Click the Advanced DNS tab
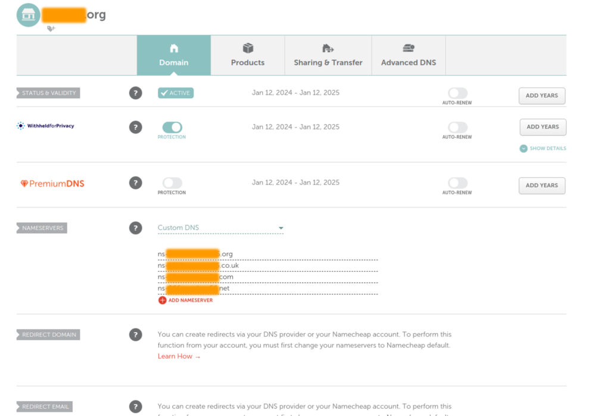 [408, 55]
